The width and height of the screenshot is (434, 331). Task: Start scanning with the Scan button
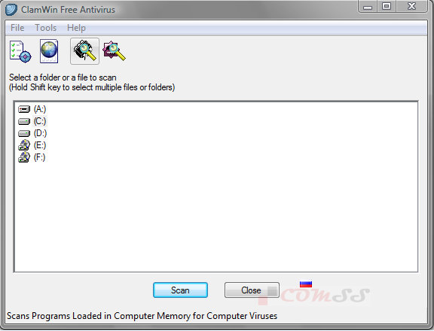click(x=180, y=290)
